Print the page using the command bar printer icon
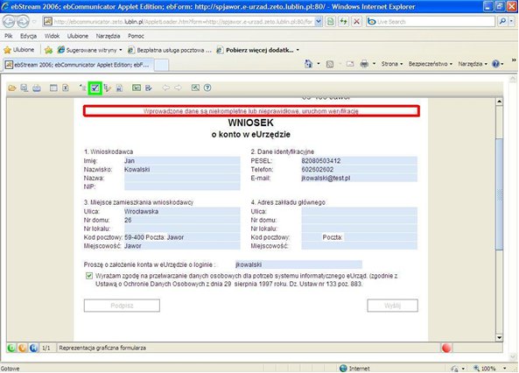 point(364,64)
